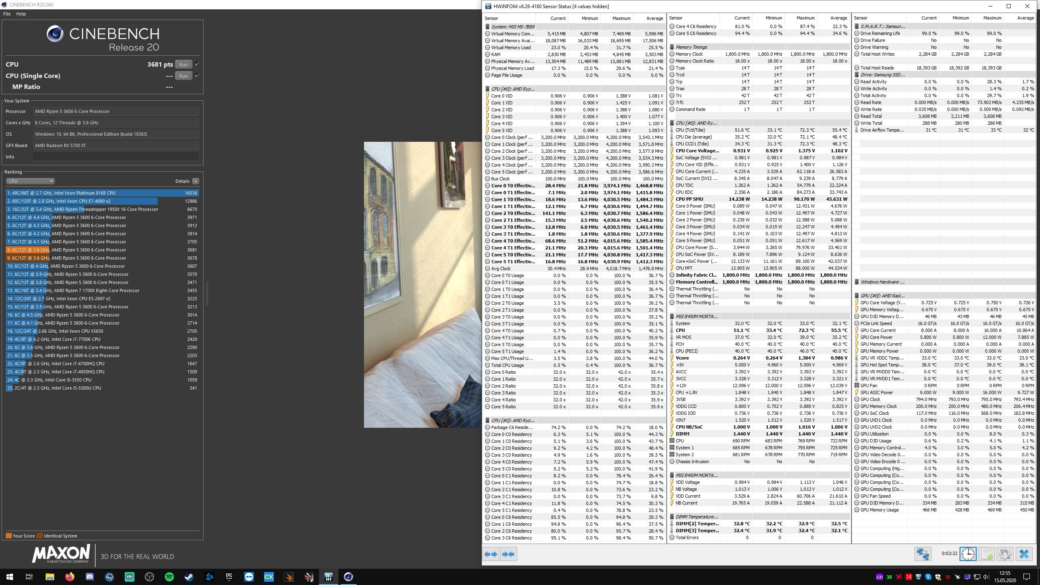Switch to HWiNFO taskbar icon
The width and height of the screenshot is (1040, 585).
[328, 576]
